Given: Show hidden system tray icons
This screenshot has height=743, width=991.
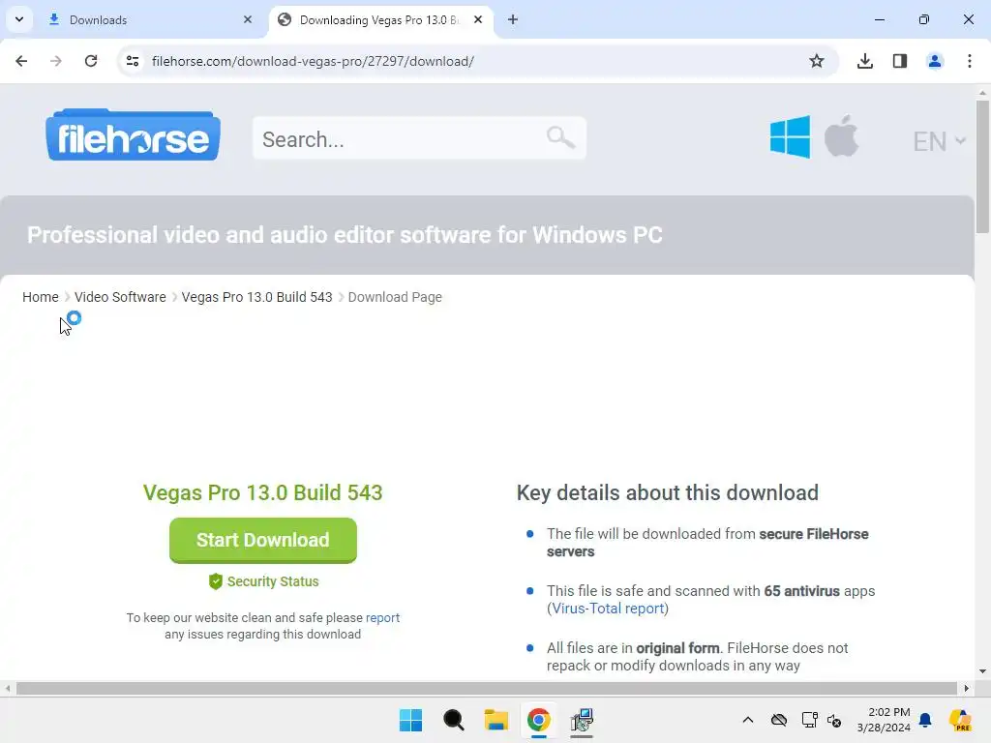Looking at the screenshot, I should click(748, 720).
